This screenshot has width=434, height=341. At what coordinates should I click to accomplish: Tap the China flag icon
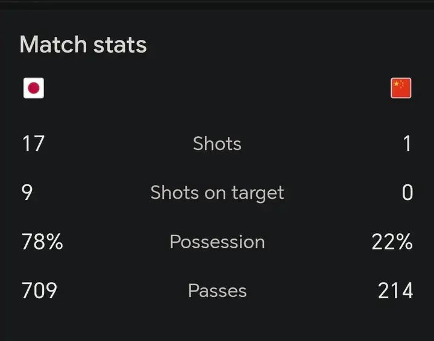[401, 88]
